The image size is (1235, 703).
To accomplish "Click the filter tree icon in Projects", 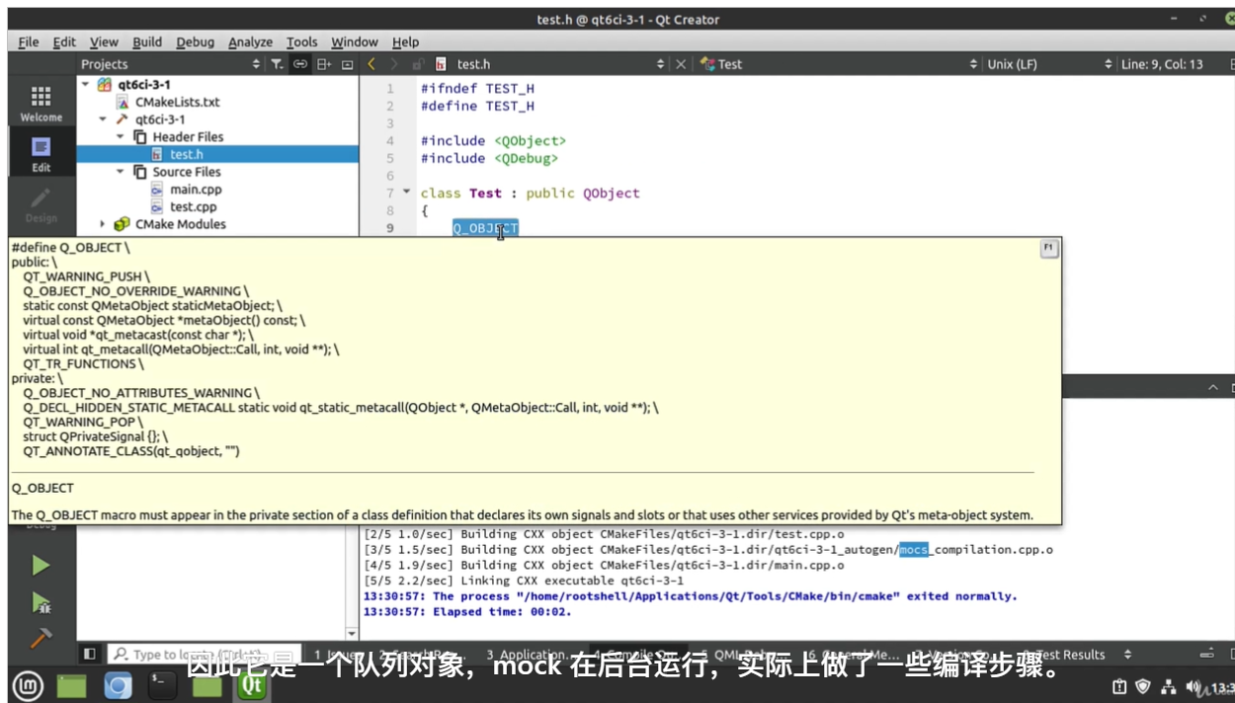I will 277,64.
